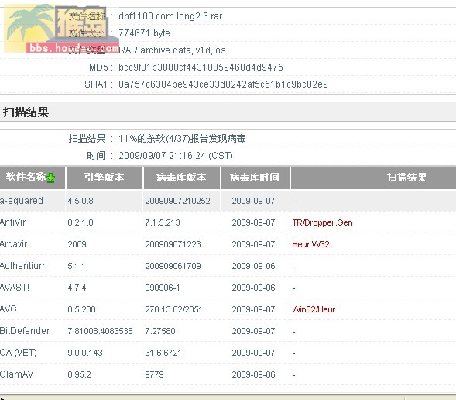Click ClamAV database date 2009-09-06
Screen dimensions: 456x400
pos(253,374)
